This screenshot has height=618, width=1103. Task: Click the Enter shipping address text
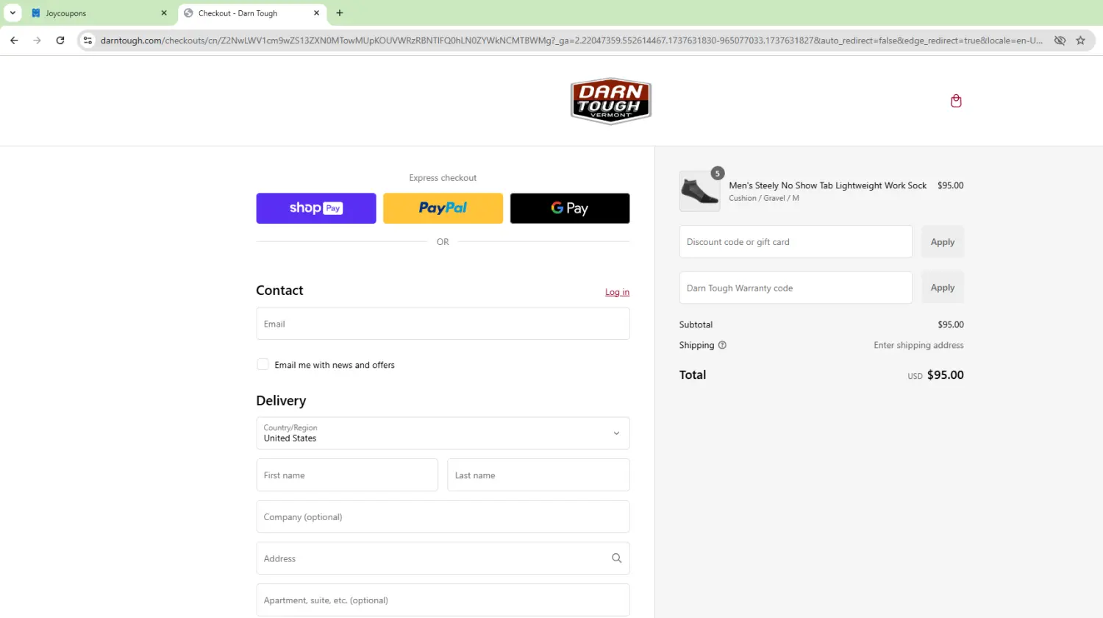918,345
